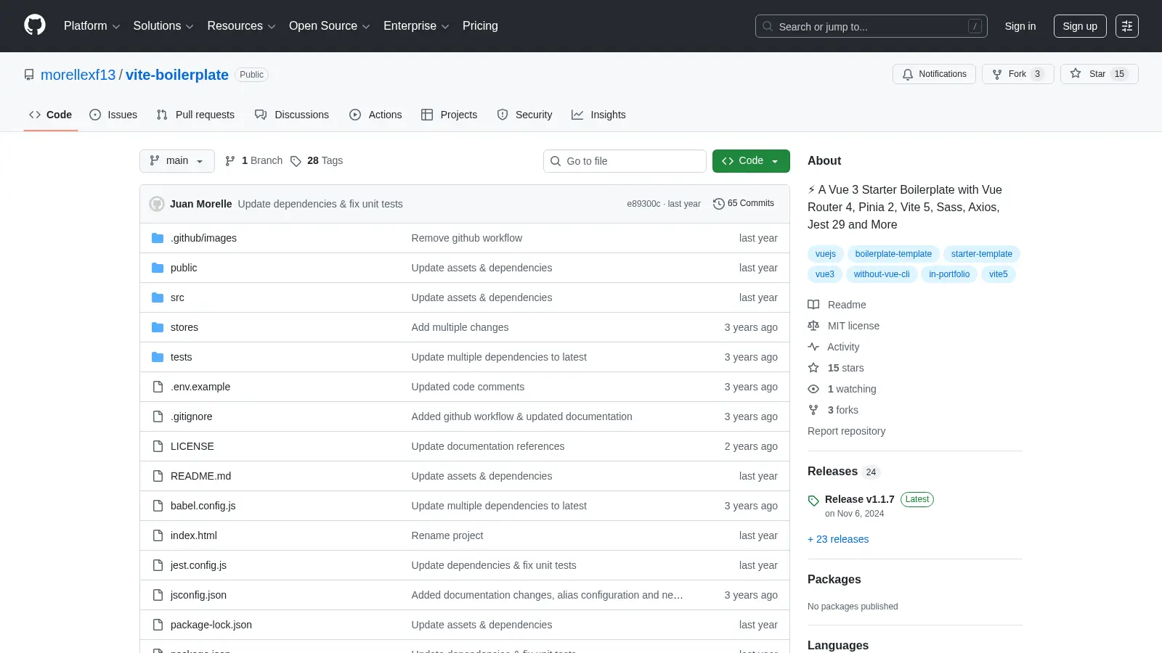Click the fork icon on Fork button
The image size is (1162, 653).
[997, 74]
